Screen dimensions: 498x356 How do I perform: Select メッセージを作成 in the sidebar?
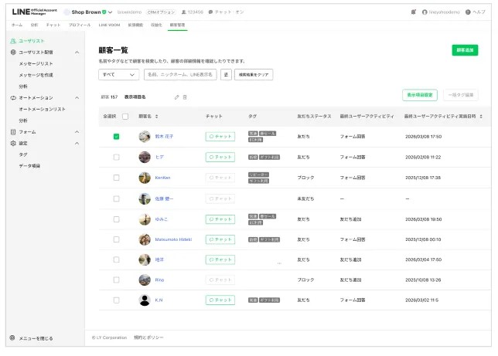[36, 75]
